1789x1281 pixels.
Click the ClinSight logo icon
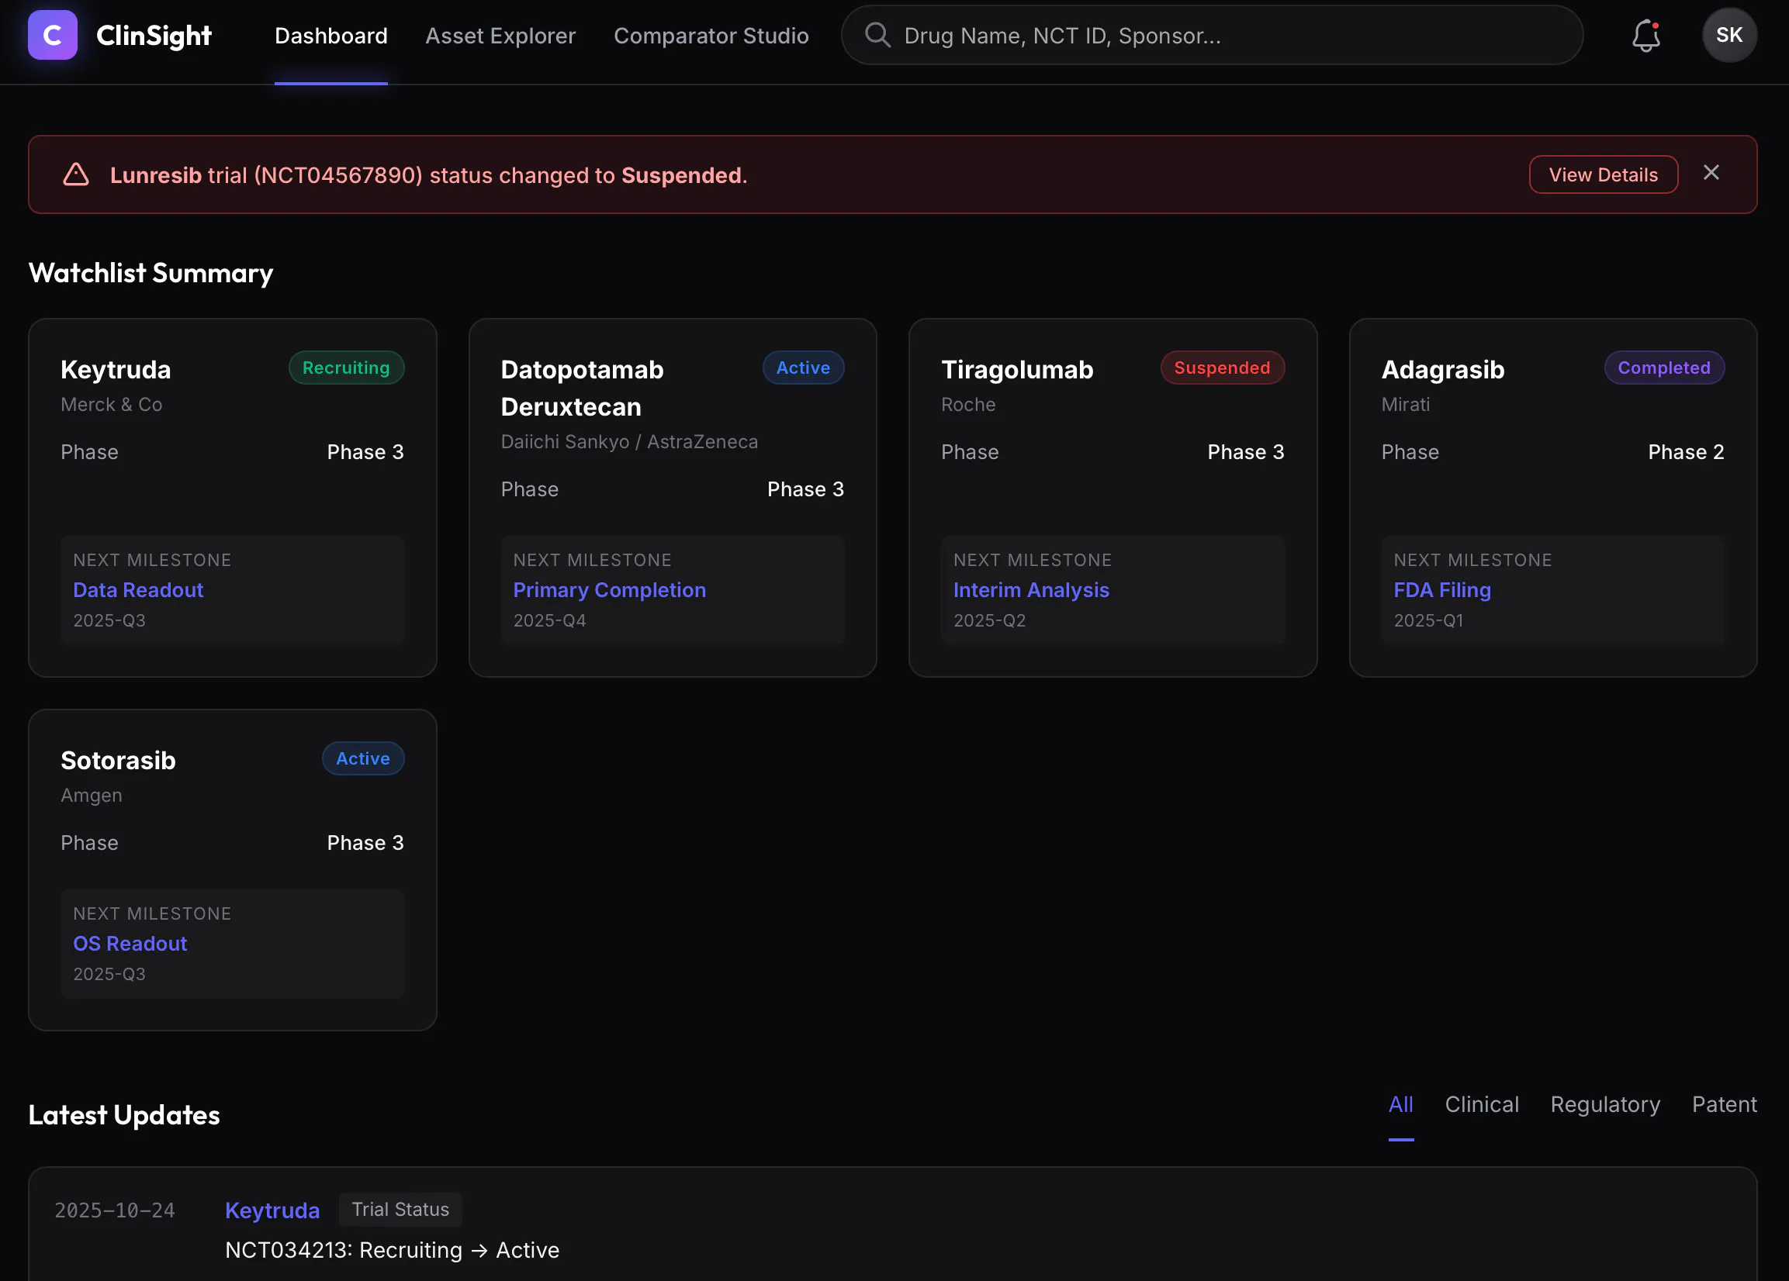pos(52,35)
